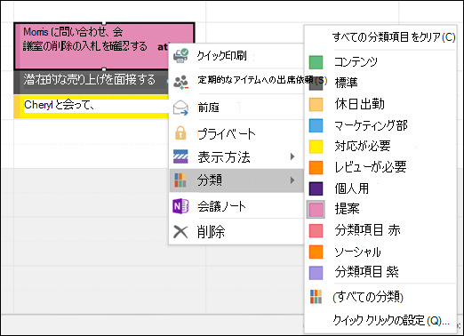Click the Private padlock icon
The image size is (464, 336).
click(x=180, y=133)
